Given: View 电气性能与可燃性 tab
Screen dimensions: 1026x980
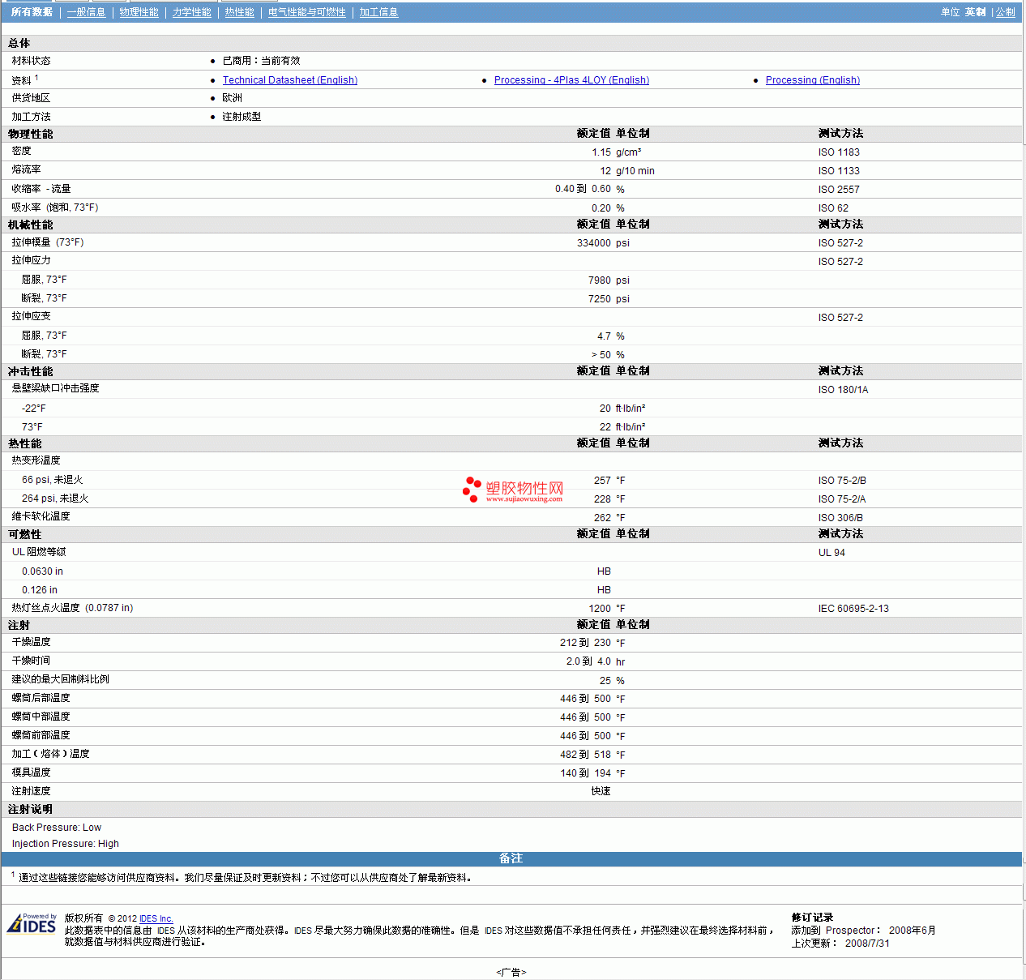Looking at the screenshot, I should pos(306,12).
